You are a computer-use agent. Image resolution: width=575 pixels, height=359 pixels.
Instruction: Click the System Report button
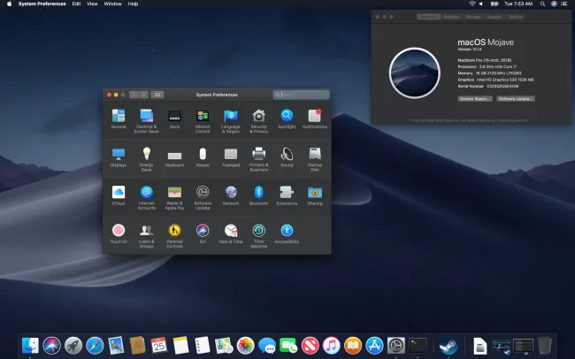(x=475, y=98)
